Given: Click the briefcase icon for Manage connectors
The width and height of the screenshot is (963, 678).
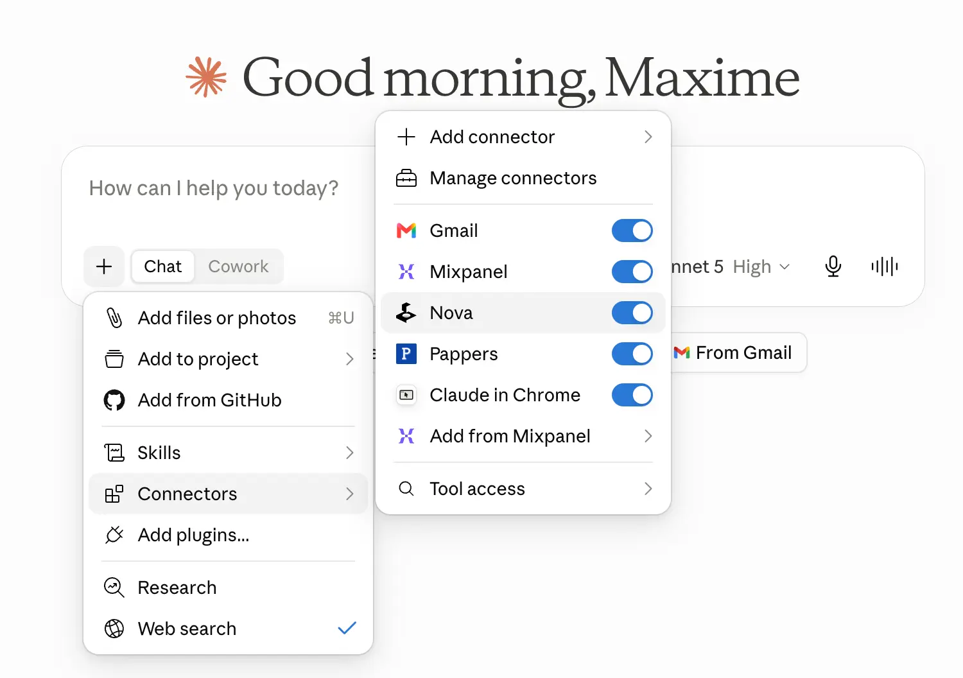Looking at the screenshot, I should click(x=406, y=178).
